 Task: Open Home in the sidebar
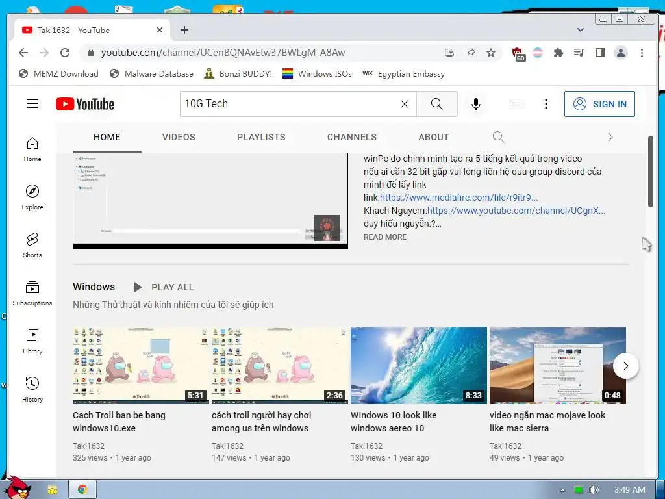pyautogui.click(x=32, y=149)
